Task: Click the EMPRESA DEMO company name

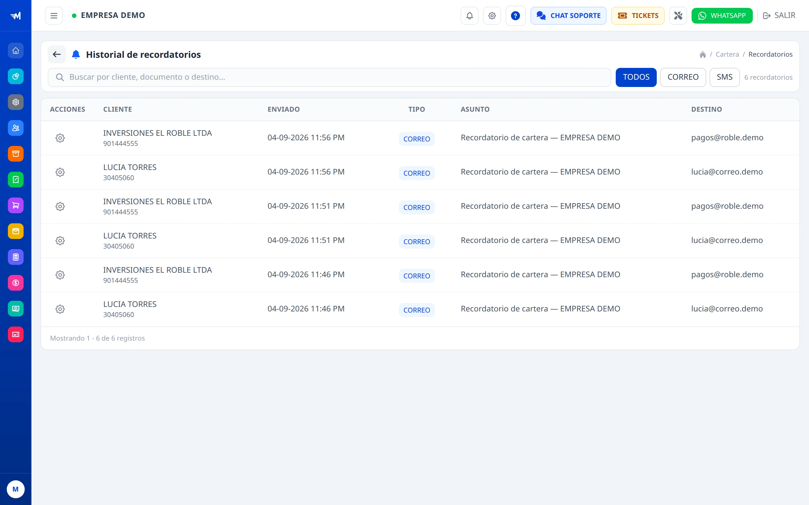Action: point(113,15)
